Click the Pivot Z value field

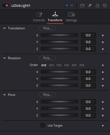(x=88, y=115)
